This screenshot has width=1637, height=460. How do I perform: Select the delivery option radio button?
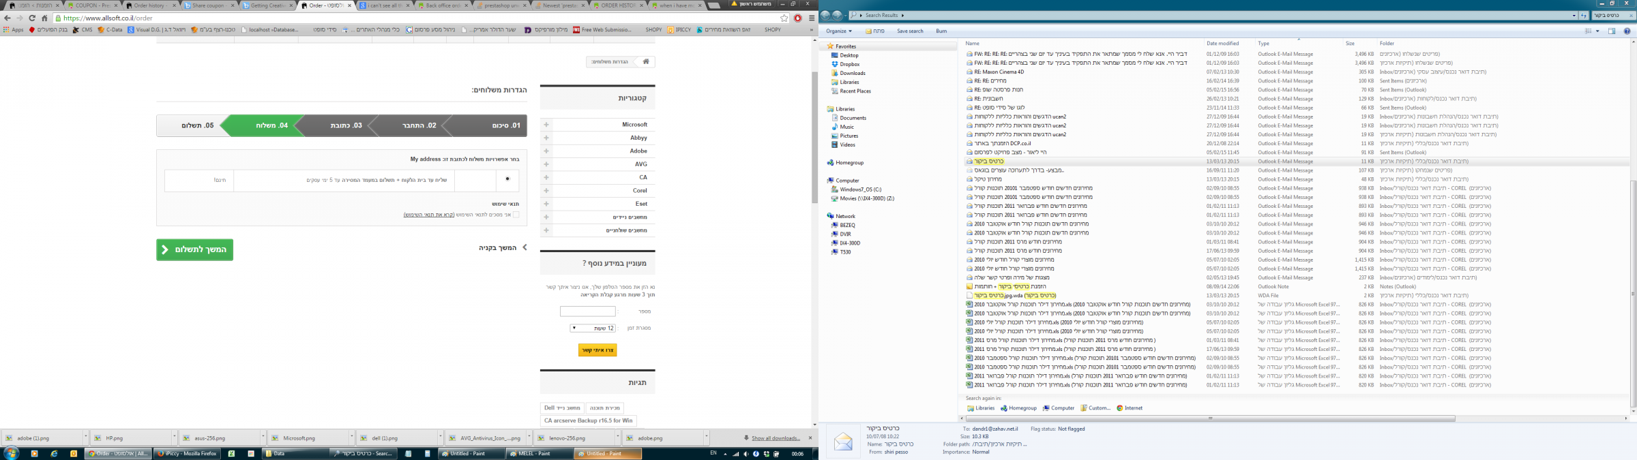pyautogui.click(x=507, y=179)
